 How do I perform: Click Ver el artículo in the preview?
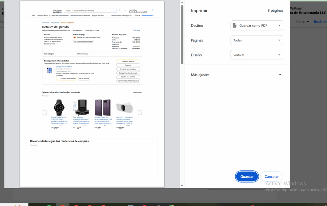(x=84, y=79)
